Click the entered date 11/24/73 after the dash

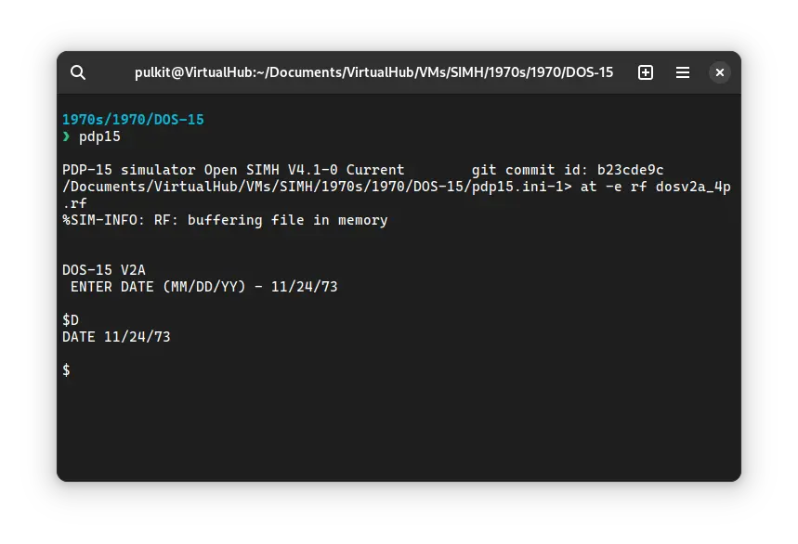point(304,287)
